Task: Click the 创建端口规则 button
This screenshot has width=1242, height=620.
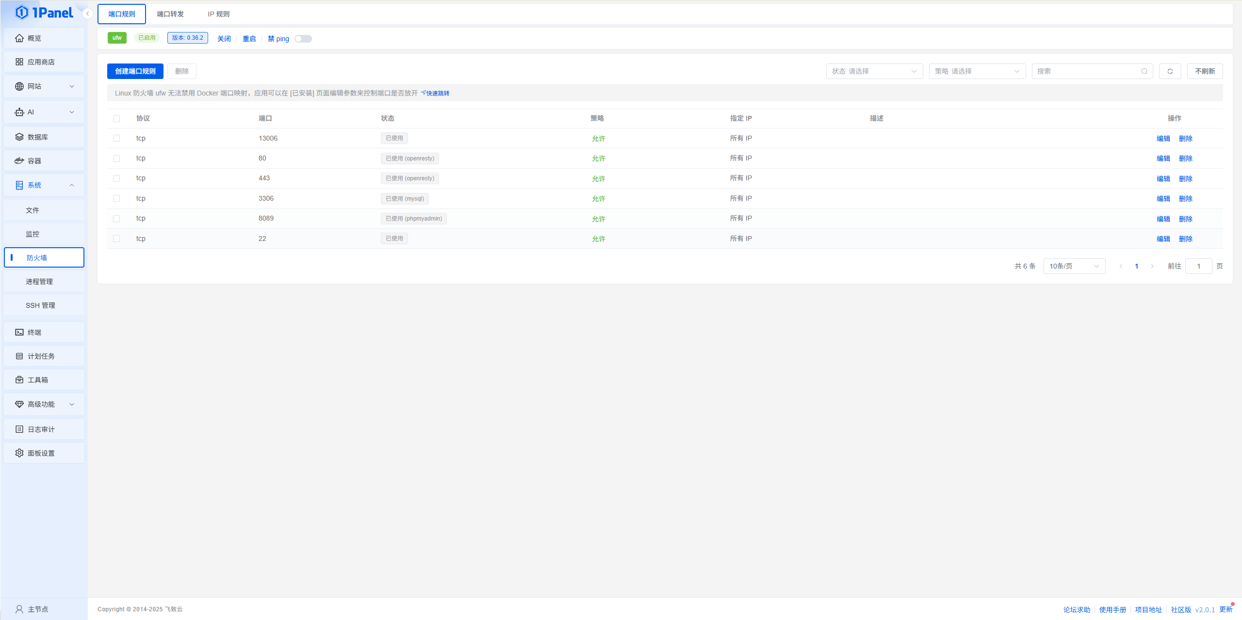Action: point(135,71)
